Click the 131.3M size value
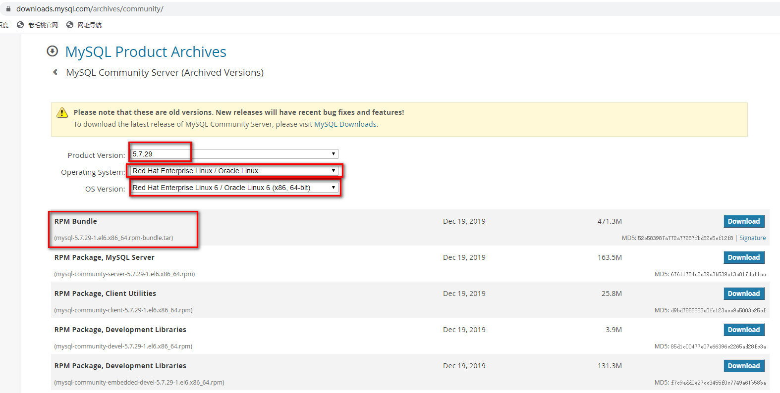 coord(610,366)
